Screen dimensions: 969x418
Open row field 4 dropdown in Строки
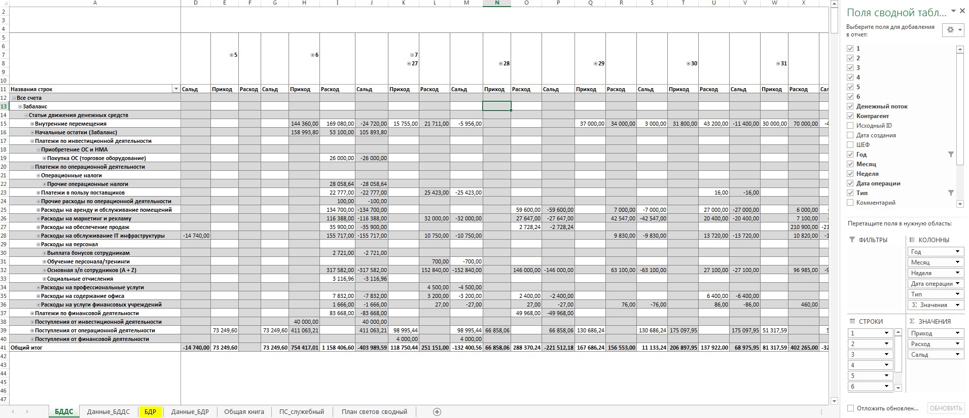(x=886, y=365)
